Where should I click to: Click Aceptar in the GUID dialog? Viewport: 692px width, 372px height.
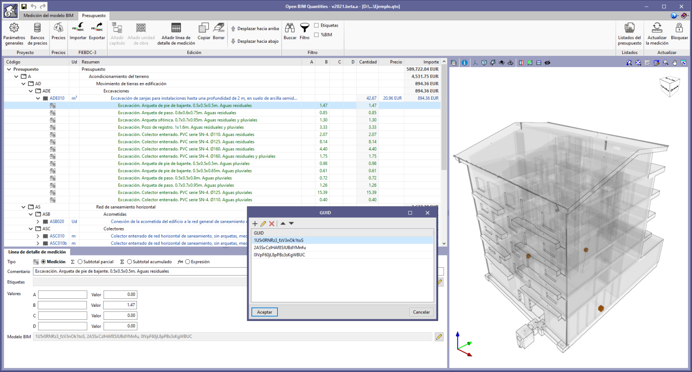point(264,312)
